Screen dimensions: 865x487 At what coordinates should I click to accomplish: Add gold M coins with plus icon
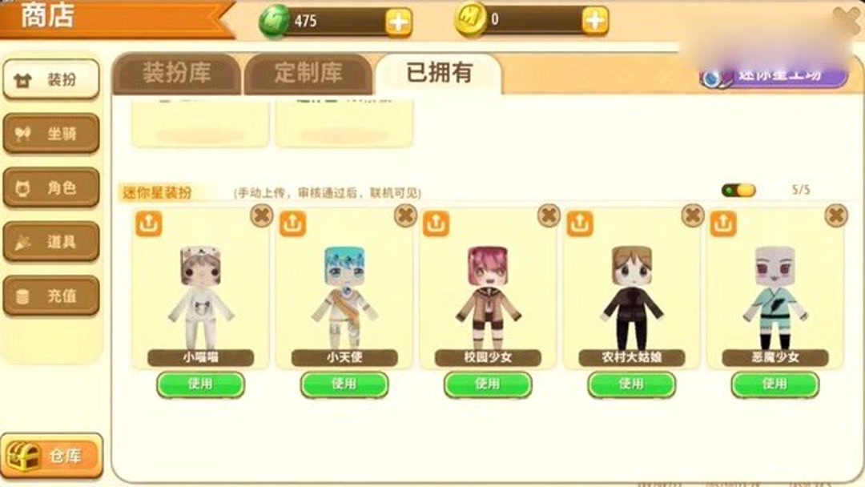tap(594, 21)
